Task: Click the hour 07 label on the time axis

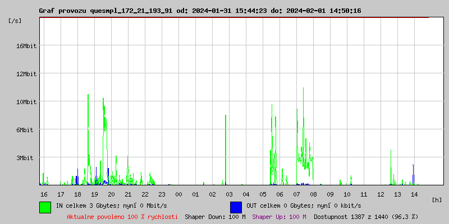Action: (296, 194)
